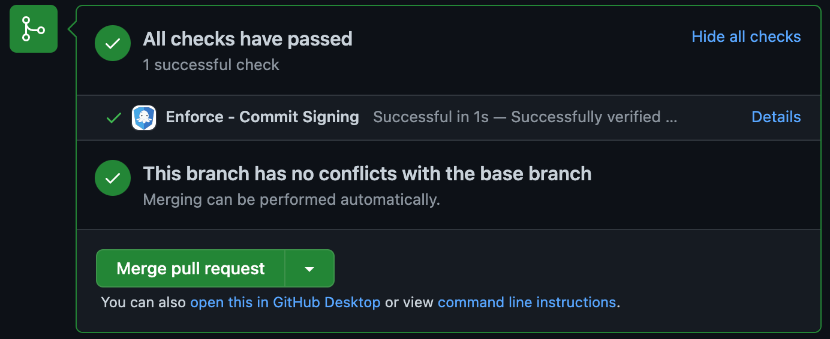Click the no conflicts with base branch heading
Viewport: 830px width, 339px height.
pyautogui.click(x=367, y=174)
